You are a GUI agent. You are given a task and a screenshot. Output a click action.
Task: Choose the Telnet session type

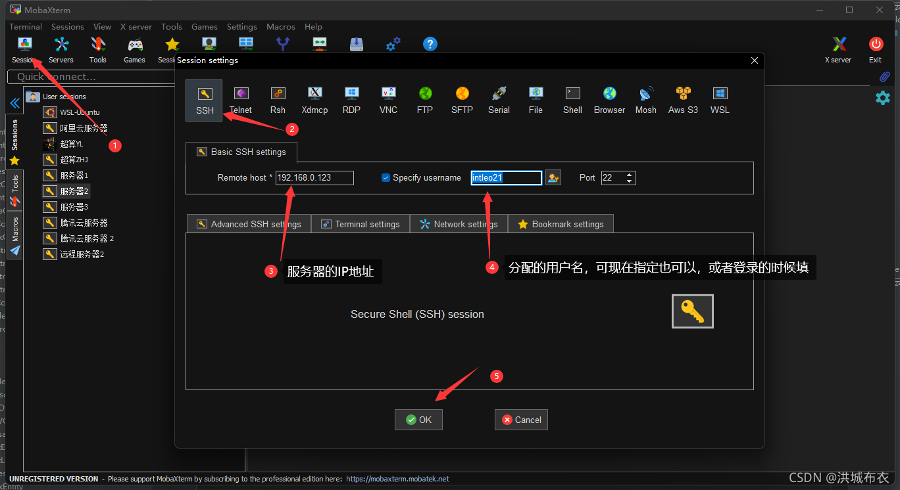coord(241,100)
